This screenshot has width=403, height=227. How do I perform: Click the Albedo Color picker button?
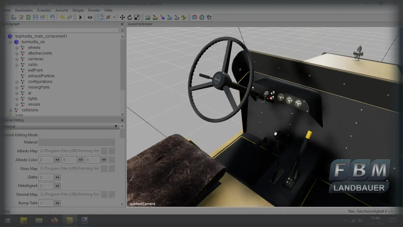(x=111, y=160)
